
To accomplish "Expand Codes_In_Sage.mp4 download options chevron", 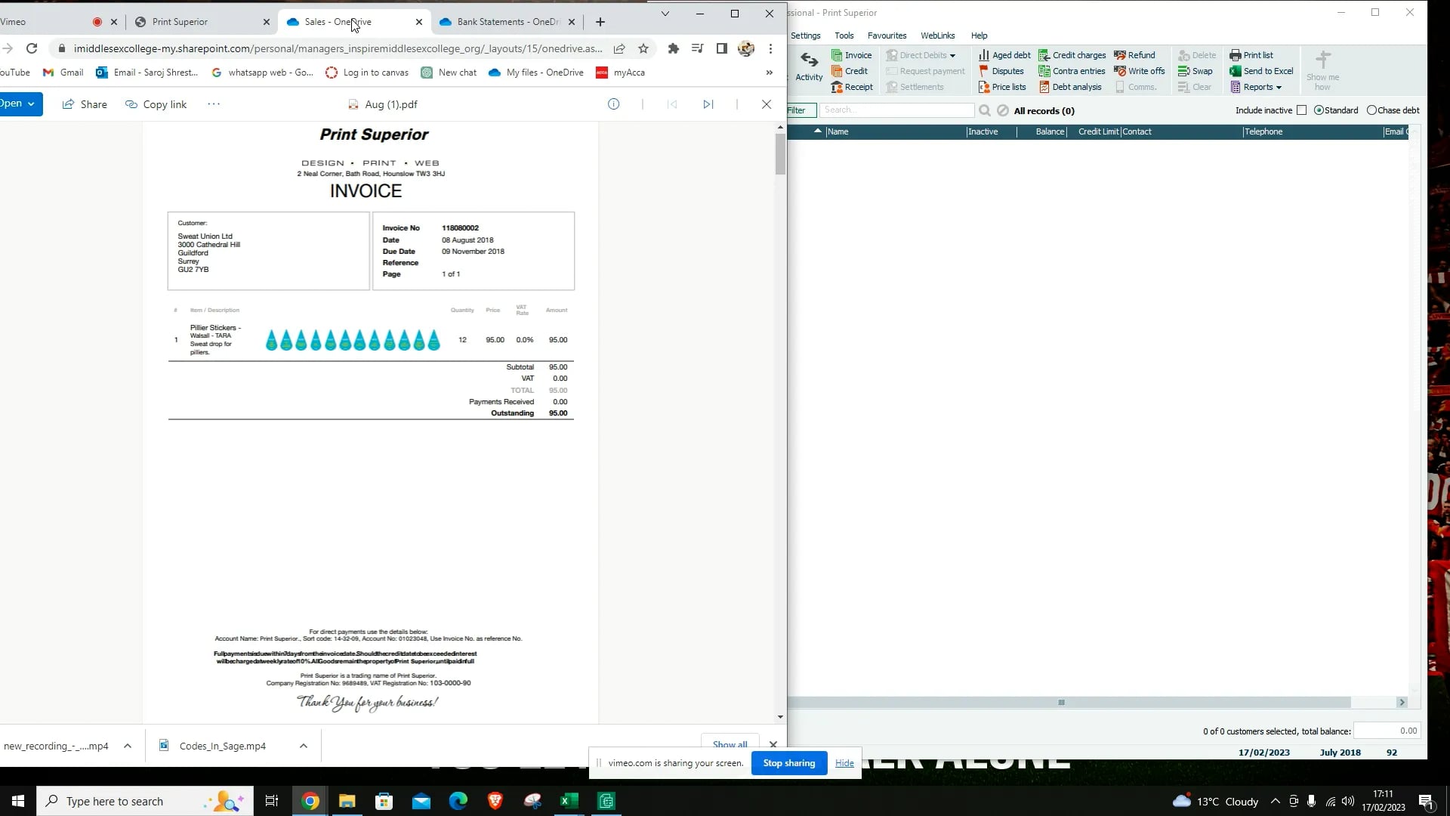I will click(x=303, y=746).
